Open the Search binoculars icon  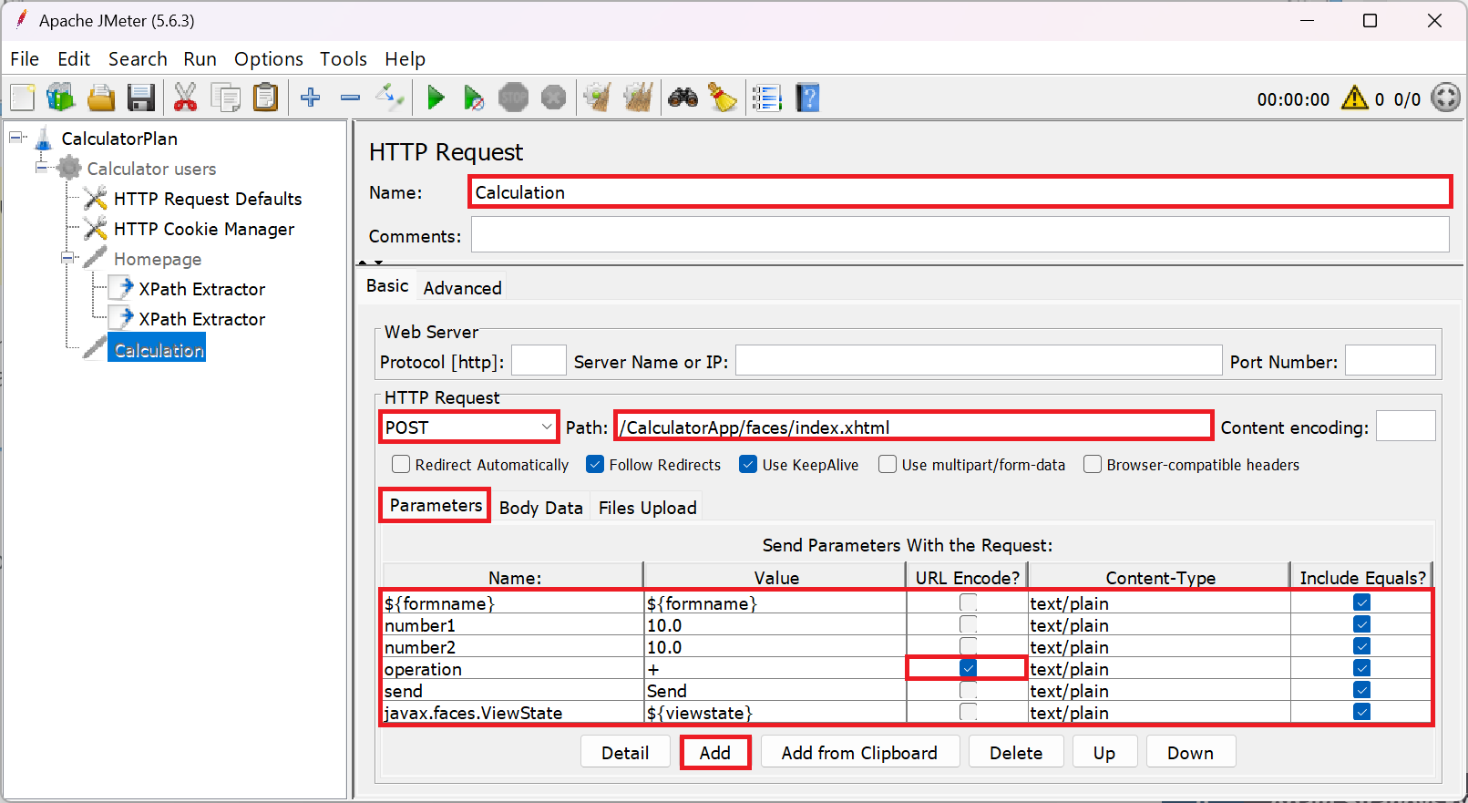(683, 98)
